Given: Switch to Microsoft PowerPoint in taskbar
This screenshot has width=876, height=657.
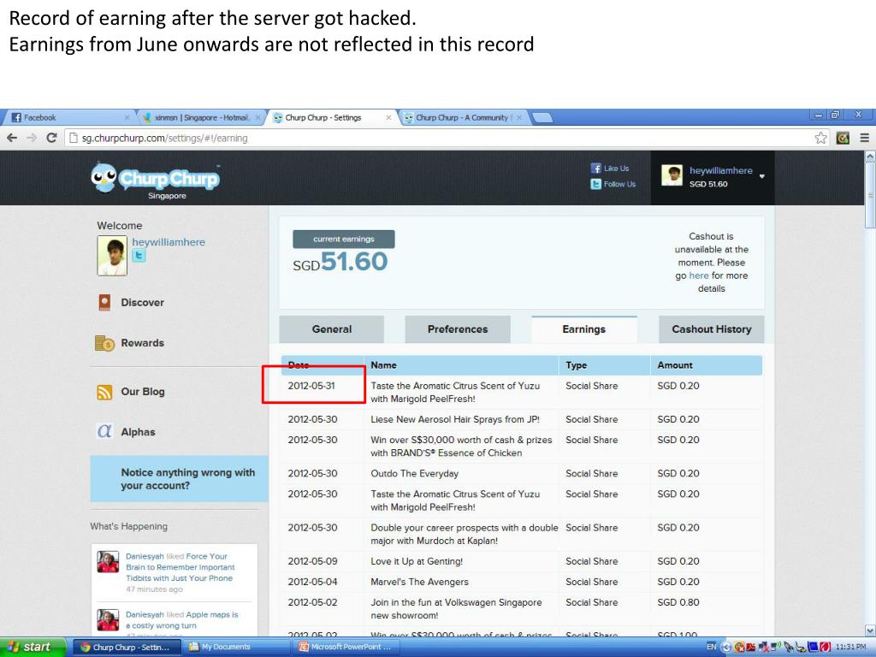Looking at the screenshot, I should pos(346,647).
